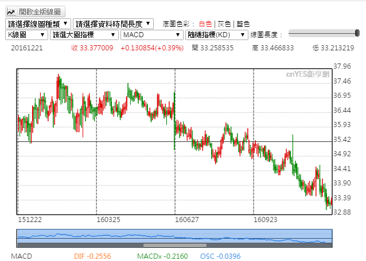
Task: Click the 35.42 price axis label
Action: [x=342, y=140]
